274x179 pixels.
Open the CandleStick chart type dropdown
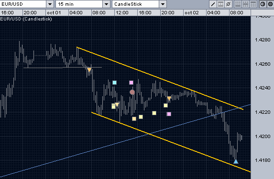pyautogui.click(x=163, y=4)
